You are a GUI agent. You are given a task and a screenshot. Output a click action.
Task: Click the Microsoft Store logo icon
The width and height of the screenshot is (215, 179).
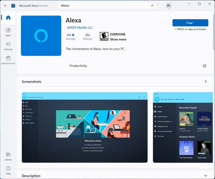coord(13,6)
